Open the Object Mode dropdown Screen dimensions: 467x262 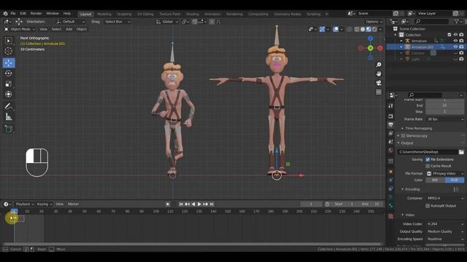click(x=20, y=29)
